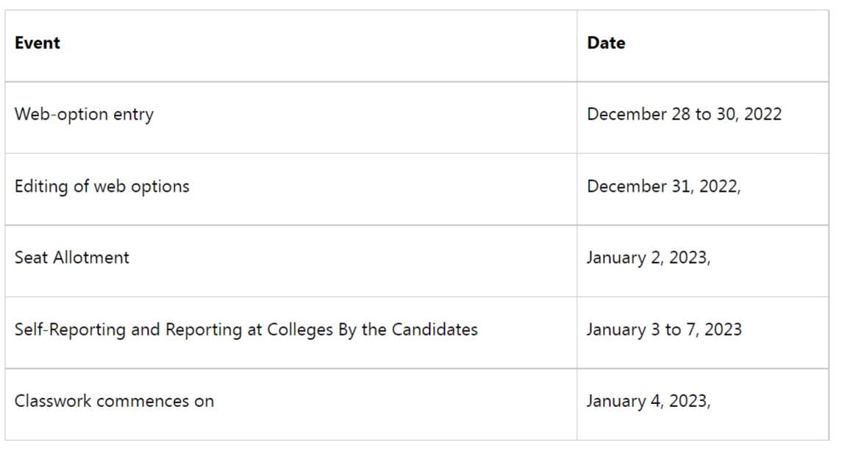Click the word Candidates in the Self-Reporting row
The image size is (847, 451).
435,330
